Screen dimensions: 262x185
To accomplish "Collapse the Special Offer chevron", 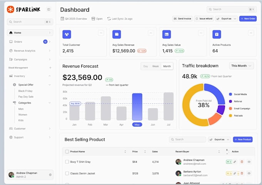I will point(50,85).
